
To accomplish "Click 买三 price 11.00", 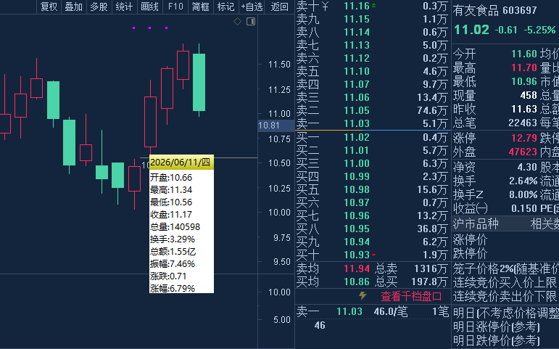I will pos(357,163).
